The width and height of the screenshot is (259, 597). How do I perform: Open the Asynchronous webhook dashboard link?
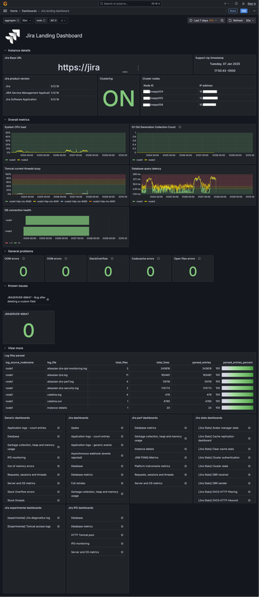[x=92, y=455]
